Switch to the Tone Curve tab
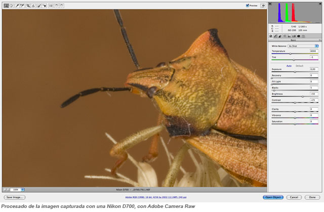 (275, 36)
